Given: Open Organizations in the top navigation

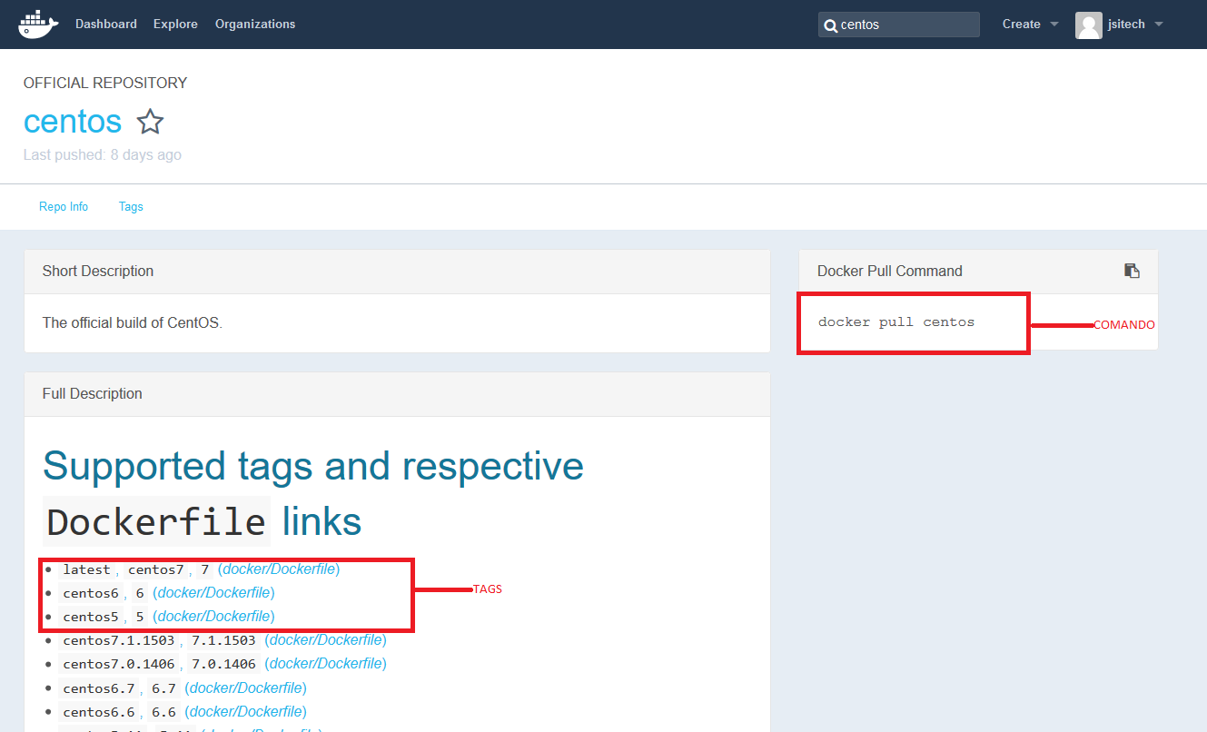Looking at the screenshot, I should tap(255, 25).
